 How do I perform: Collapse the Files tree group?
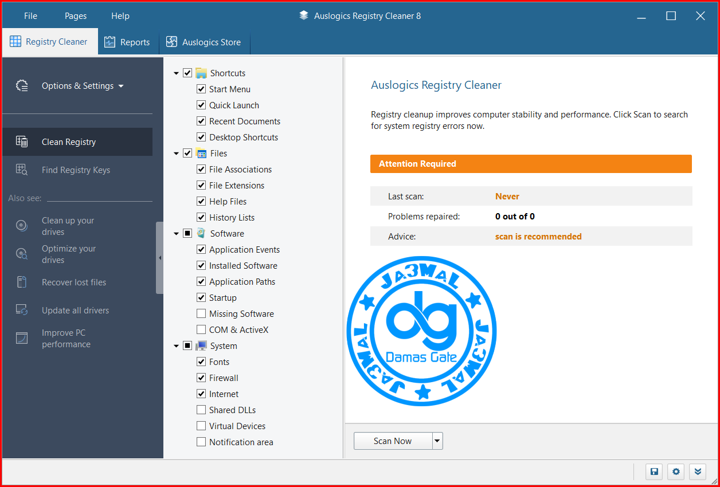coord(176,154)
